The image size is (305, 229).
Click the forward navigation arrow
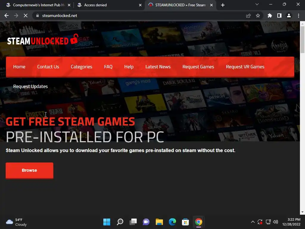click(x=16, y=16)
